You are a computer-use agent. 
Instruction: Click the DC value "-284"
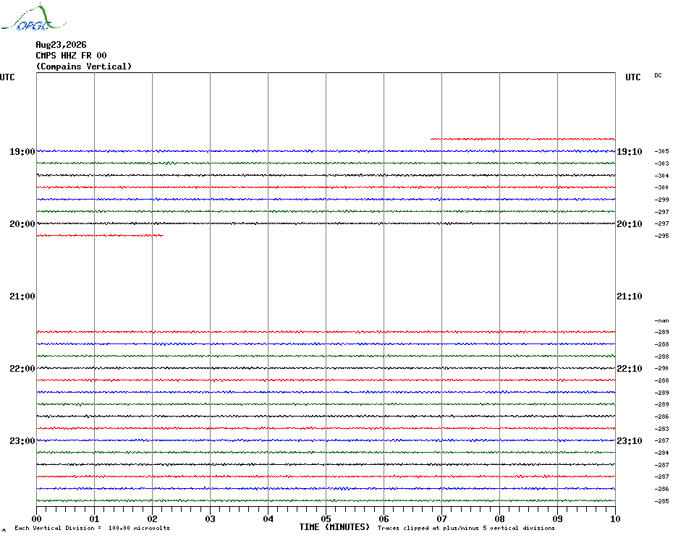pyautogui.click(x=661, y=453)
